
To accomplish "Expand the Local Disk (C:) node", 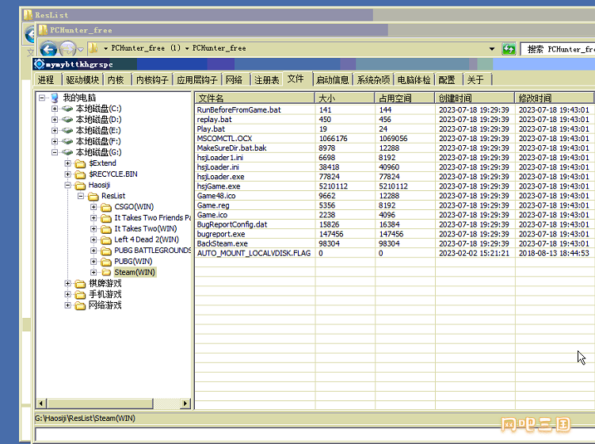I will click(x=55, y=109).
